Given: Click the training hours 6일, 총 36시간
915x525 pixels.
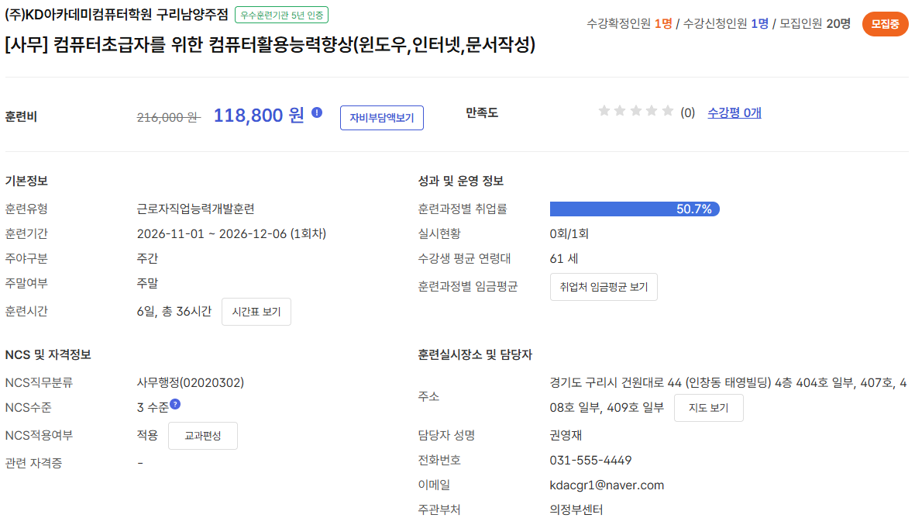Looking at the screenshot, I should coord(174,311).
